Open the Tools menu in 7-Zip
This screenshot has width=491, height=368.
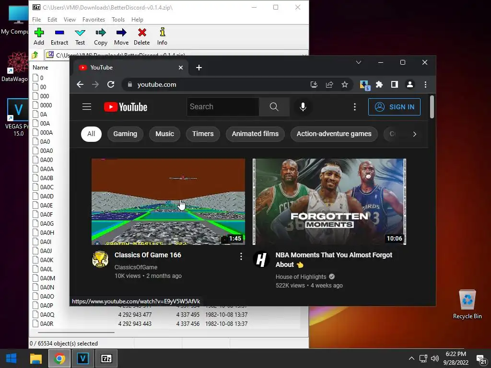[118, 19]
